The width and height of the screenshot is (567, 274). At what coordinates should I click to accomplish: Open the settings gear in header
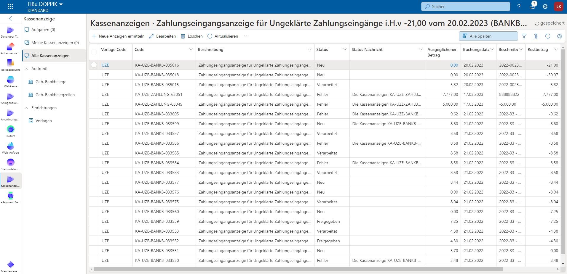[545, 7]
